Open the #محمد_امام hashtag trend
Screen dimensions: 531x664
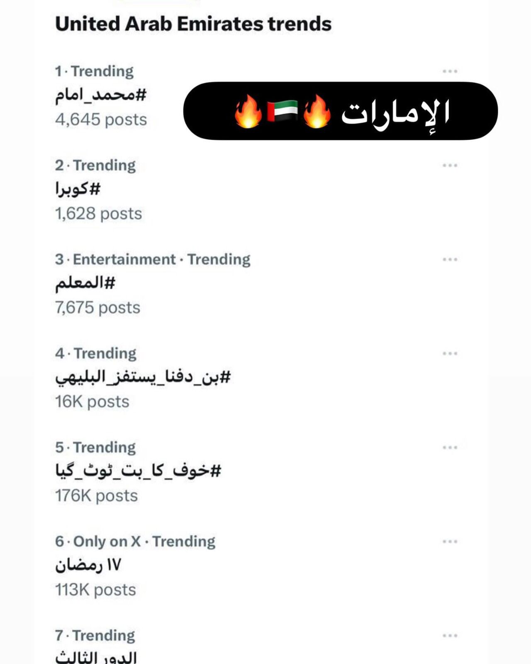click(x=101, y=95)
